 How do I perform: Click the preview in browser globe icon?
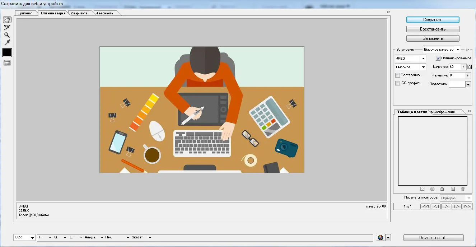click(x=381, y=238)
